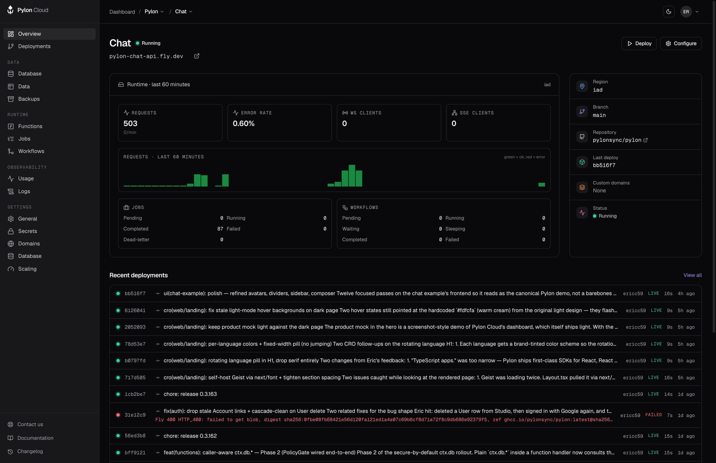Click the Changelog history icon
The image size is (716, 463).
[x=10, y=451]
